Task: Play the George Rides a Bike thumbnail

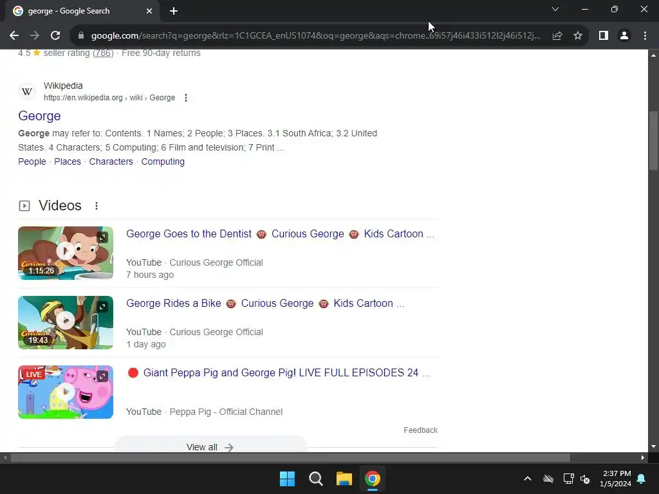Action: pos(65,320)
